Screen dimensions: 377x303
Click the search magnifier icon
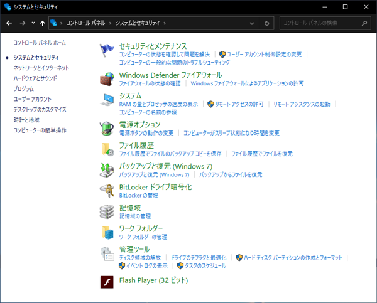pos(364,23)
